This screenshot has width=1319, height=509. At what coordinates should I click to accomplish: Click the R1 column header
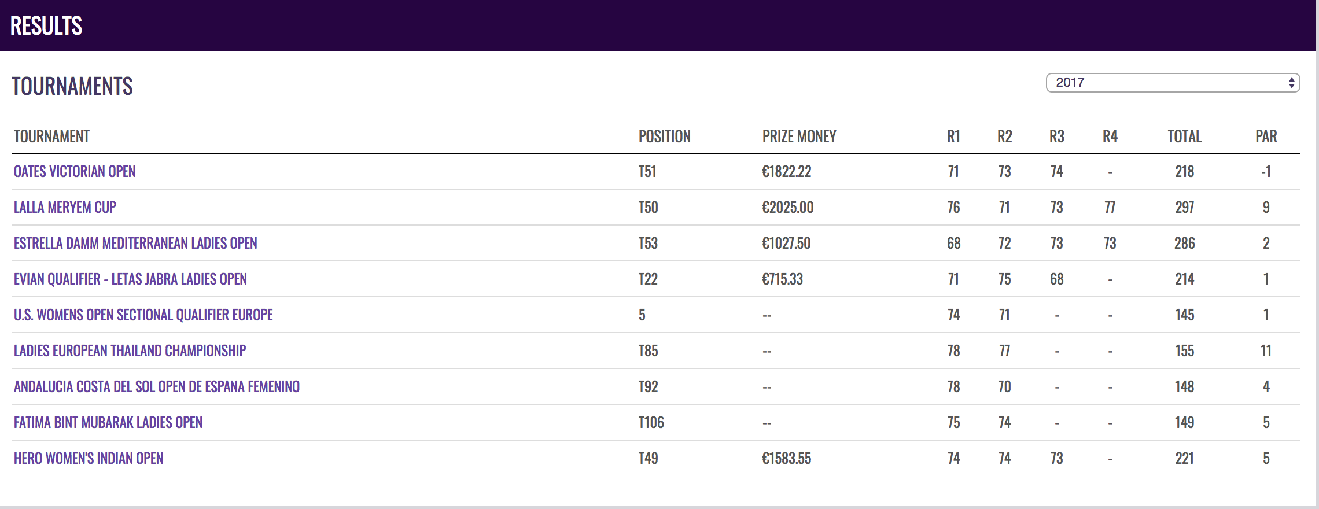click(x=953, y=137)
